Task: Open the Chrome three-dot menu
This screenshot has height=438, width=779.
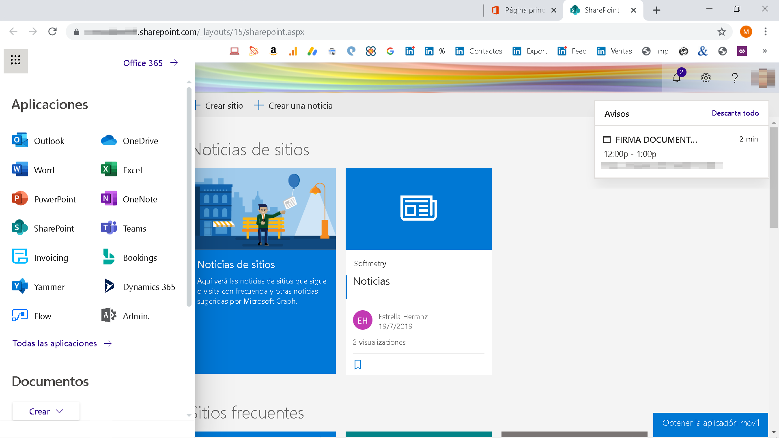Action: [x=766, y=32]
